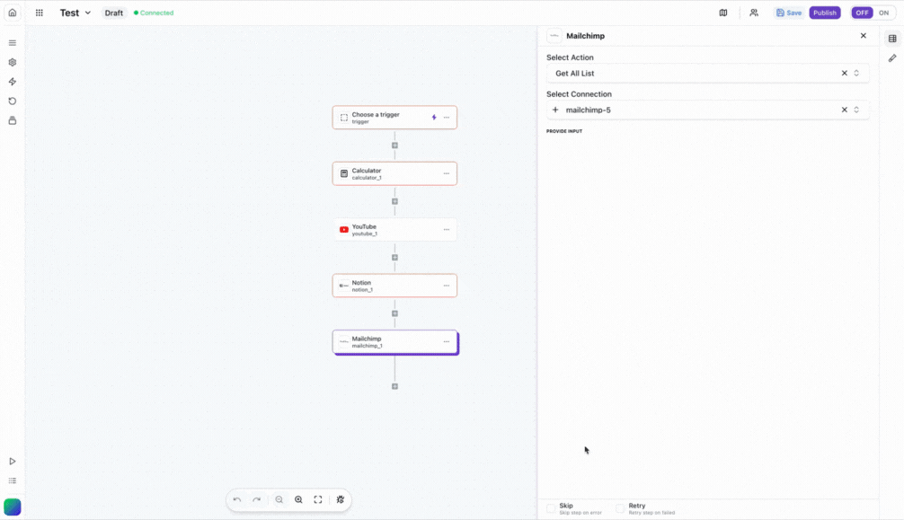The width and height of the screenshot is (904, 520).
Task: Open the Get All List action dropdown
Action: (855, 73)
